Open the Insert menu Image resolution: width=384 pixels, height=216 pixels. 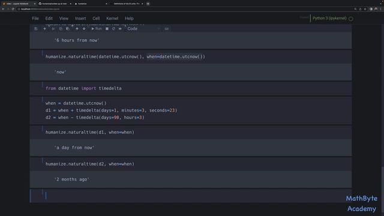80,19
